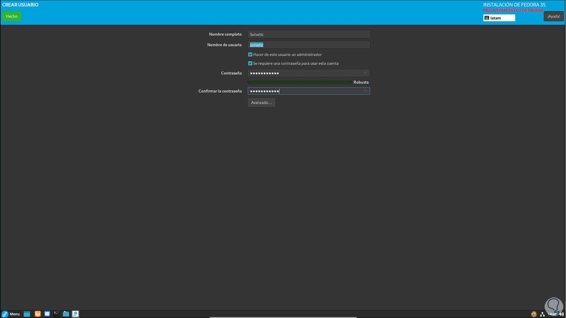Click into the Contraseña password field
Viewport: 566px width, 318px height.
[x=309, y=73]
